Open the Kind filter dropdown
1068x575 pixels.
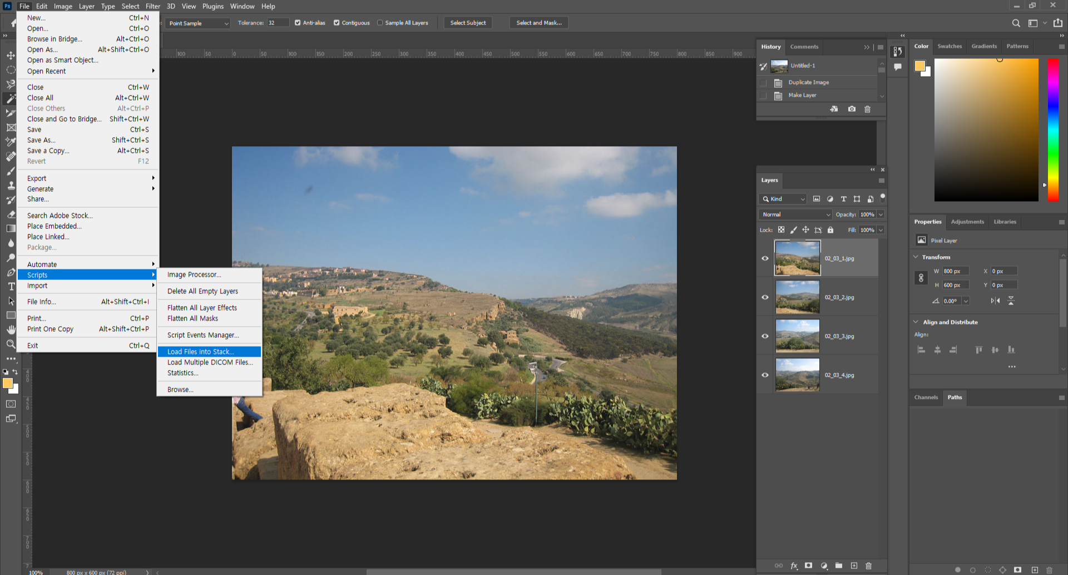pyautogui.click(x=783, y=199)
